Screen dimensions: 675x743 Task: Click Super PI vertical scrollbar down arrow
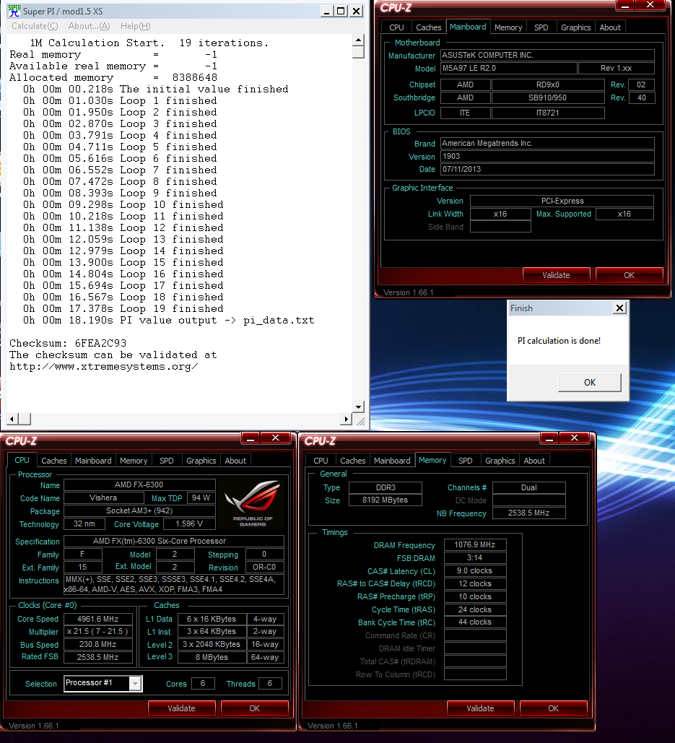click(x=359, y=407)
